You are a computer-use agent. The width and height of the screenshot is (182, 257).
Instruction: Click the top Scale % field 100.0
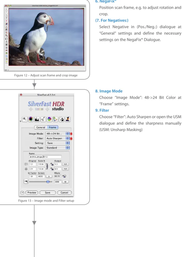click(41, 164)
